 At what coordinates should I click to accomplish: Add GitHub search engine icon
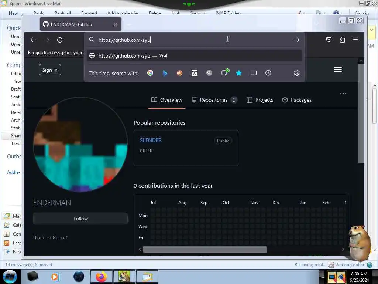click(x=225, y=72)
